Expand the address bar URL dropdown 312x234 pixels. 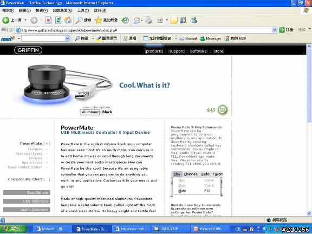click(x=275, y=30)
